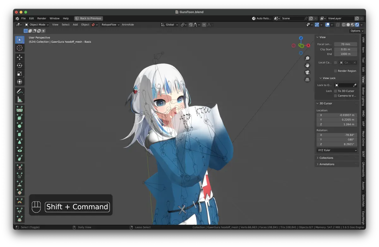Click the zoom magnifier viewport icon

pos(307,58)
